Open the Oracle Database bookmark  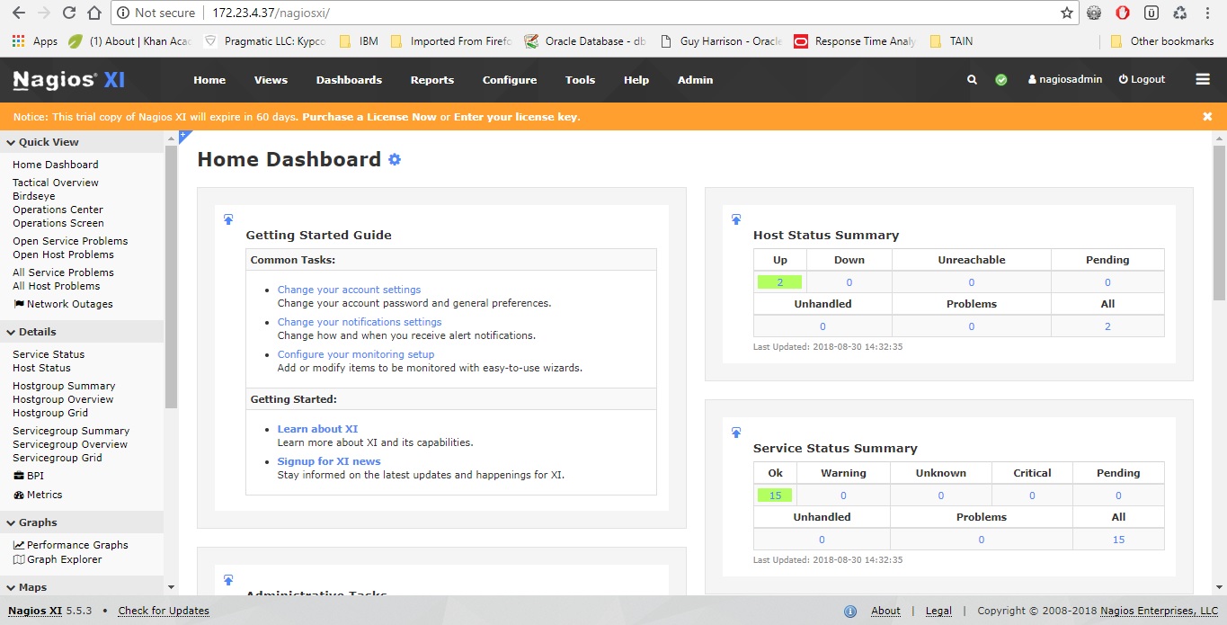point(585,41)
